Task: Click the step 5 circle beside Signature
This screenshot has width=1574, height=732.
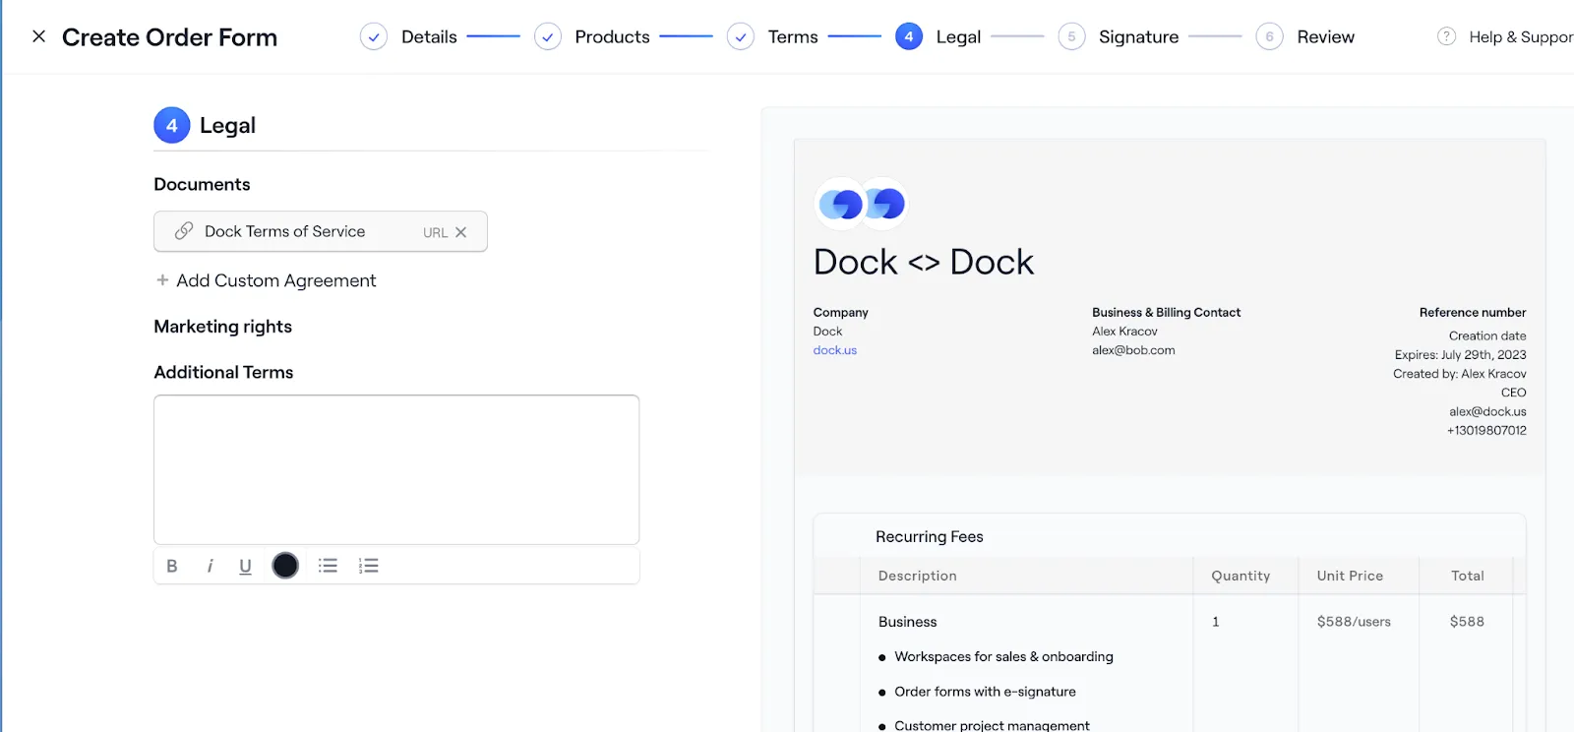Action: (x=1071, y=36)
